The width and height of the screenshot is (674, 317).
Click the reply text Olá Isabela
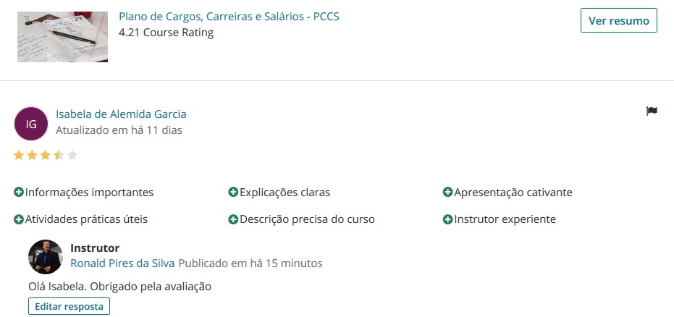[x=119, y=286]
